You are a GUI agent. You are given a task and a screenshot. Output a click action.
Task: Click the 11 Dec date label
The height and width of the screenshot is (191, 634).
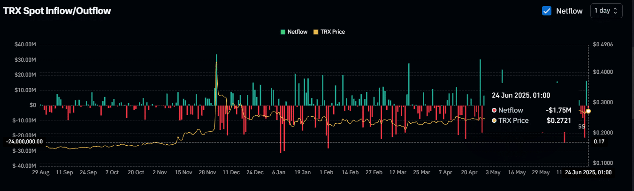[232, 172]
